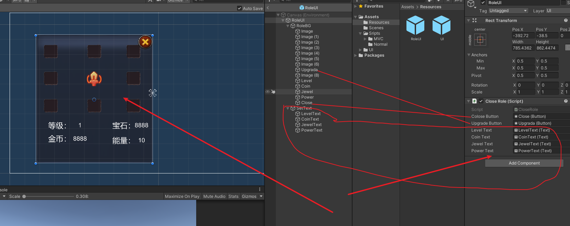Select JewelText in Hierarchy
The width and height of the screenshot is (570, 226).
311,125
